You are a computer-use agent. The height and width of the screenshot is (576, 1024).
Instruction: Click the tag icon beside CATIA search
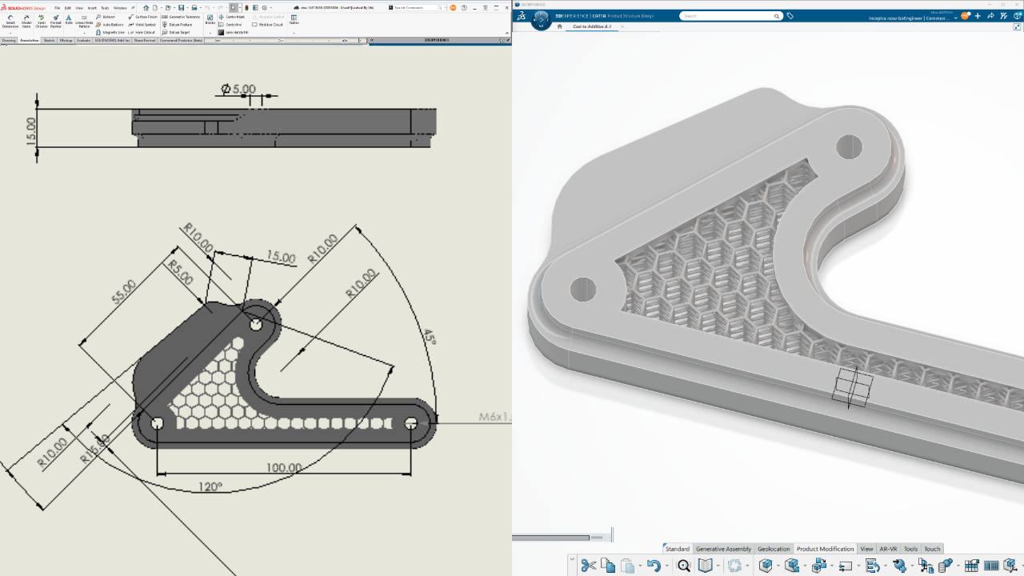coord(790,16)
